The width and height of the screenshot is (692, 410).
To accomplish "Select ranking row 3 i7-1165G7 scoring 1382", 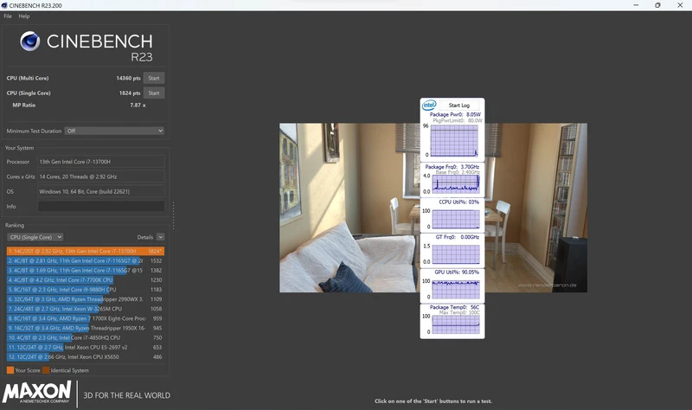I will tap(85, 271).
